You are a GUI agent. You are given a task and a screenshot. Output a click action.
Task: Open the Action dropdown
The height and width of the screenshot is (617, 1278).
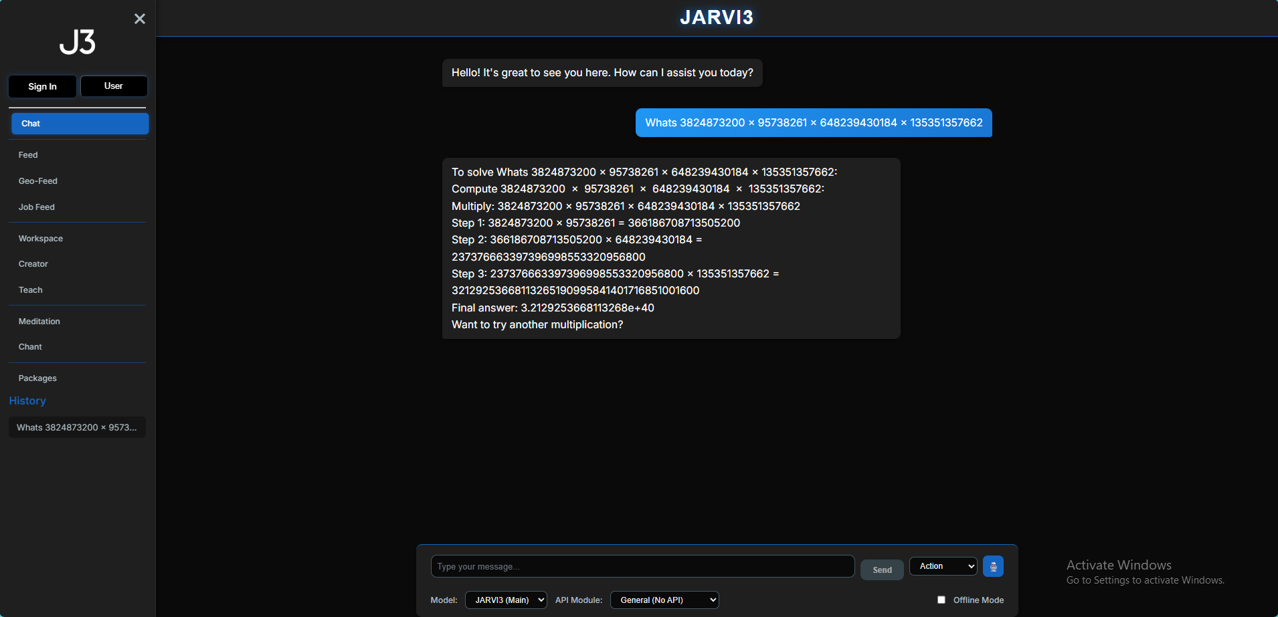tap(943, 566)
